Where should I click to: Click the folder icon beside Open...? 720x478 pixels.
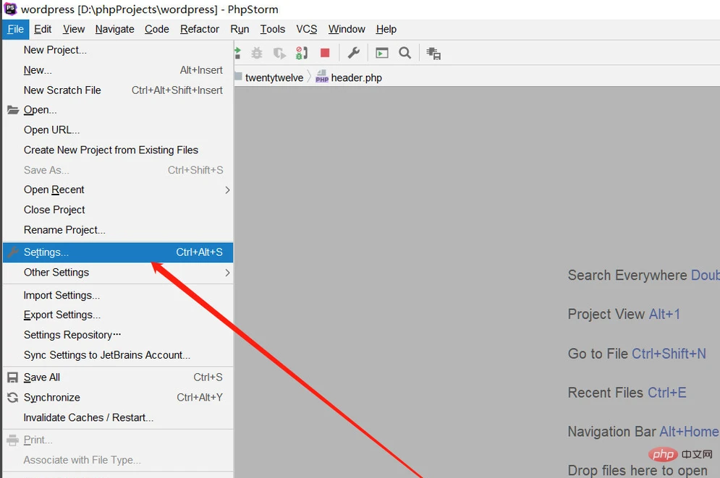(x=13, y=109)
